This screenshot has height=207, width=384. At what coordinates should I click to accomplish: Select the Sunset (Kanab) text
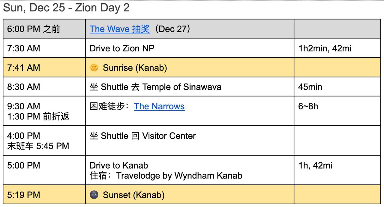coord(133,195)
